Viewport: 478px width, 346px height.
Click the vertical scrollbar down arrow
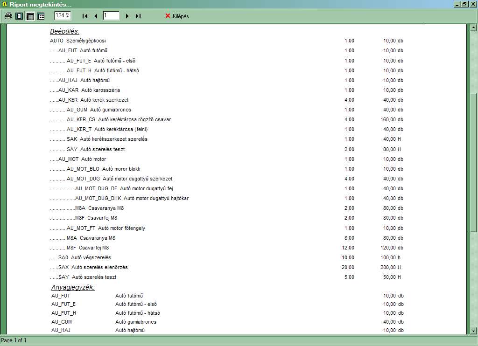tap(473, 331)
